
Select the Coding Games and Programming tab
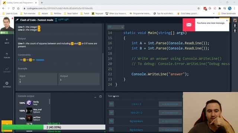(x=20, y=3)
